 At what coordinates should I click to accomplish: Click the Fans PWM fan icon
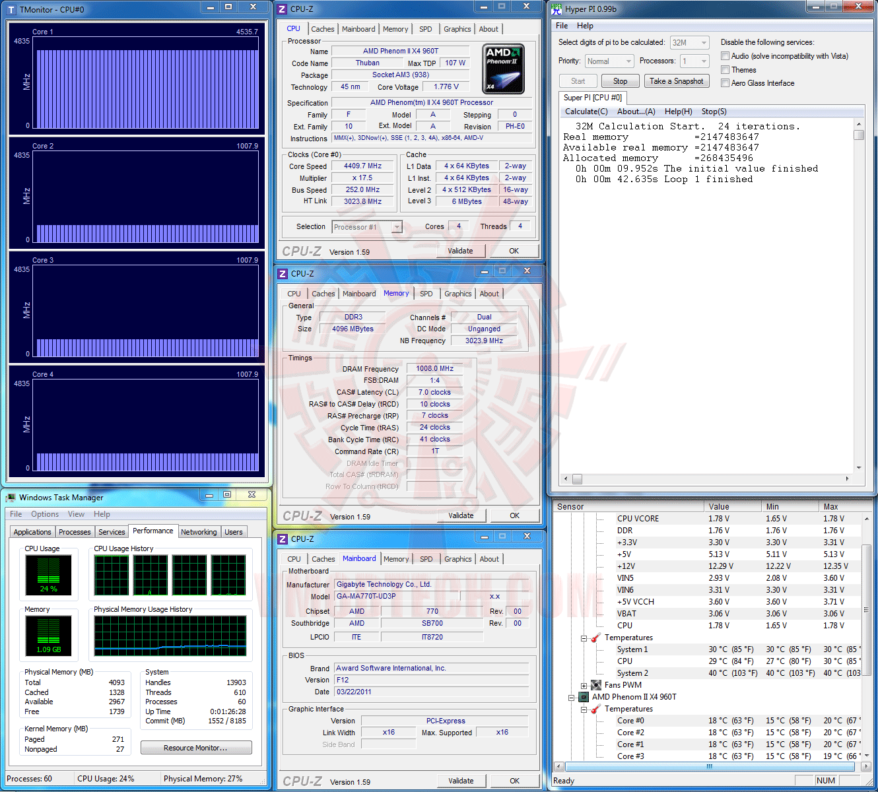(596, 685)
